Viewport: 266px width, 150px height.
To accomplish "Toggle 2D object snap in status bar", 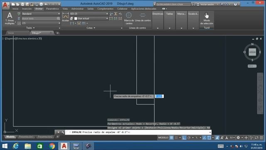I will pyautogui.click(x=209, y=137).
